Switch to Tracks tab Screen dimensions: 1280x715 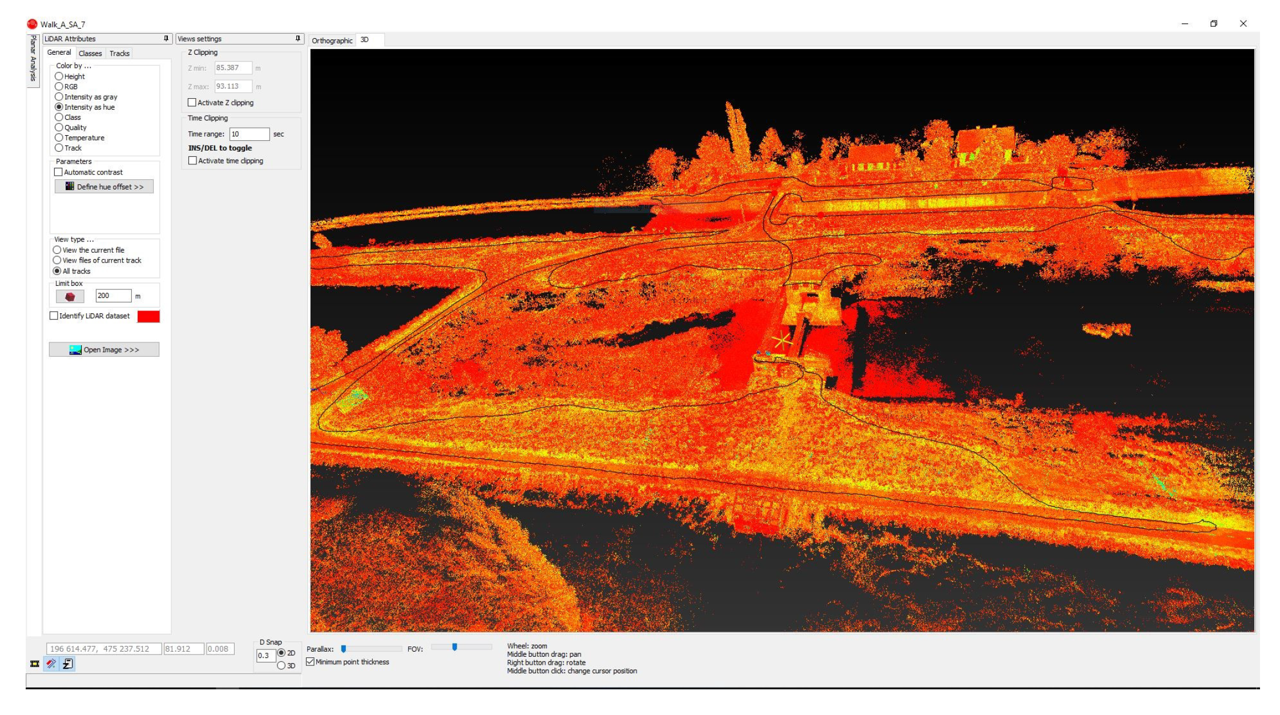tap(119, 53)
